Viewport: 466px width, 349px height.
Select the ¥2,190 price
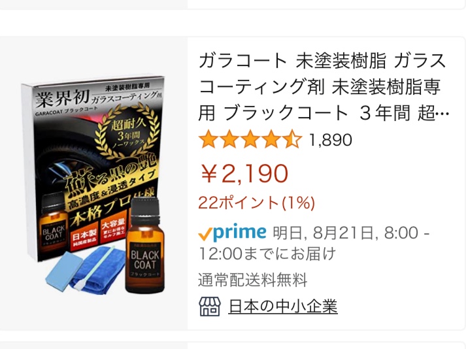[x=244, y=174]
